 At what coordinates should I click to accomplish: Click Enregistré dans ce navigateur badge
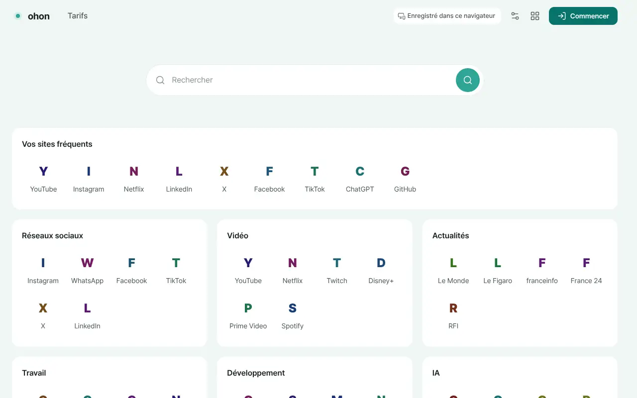(447, 16)
